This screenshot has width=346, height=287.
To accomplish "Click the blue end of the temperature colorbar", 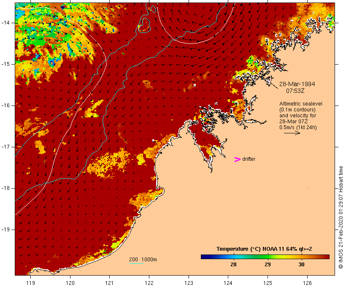I will pos(205,257).
